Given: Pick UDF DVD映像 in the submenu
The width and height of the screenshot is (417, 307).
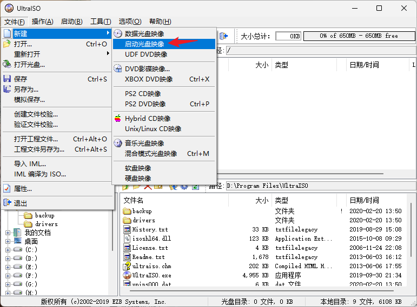Looking at the screenshot, I should [164, 54].
